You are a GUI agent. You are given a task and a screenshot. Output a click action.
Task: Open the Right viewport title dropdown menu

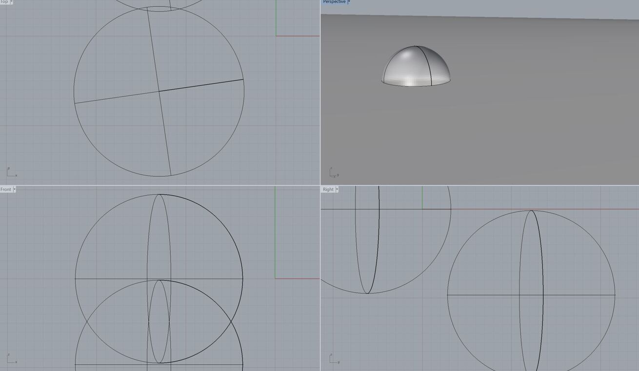click(x=337, y=189)
